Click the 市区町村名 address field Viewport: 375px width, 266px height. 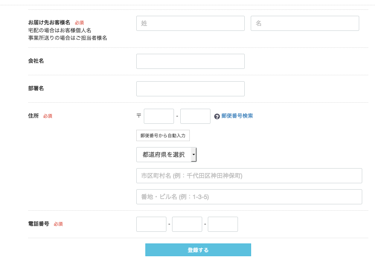(249, 176)
